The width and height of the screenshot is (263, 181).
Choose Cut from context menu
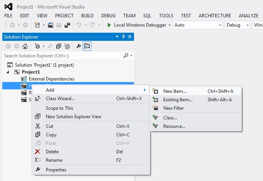(x=91, y=126)
